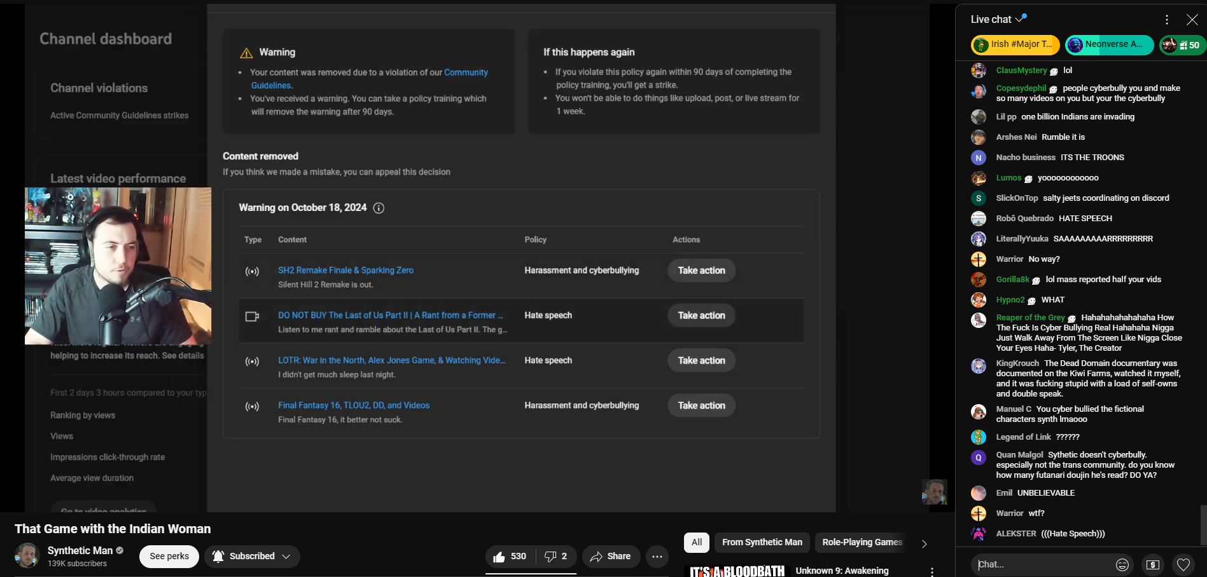Click the webcam overlay of the streamer
Viewport: 1207px width, 577px height.
pos(118,266)
